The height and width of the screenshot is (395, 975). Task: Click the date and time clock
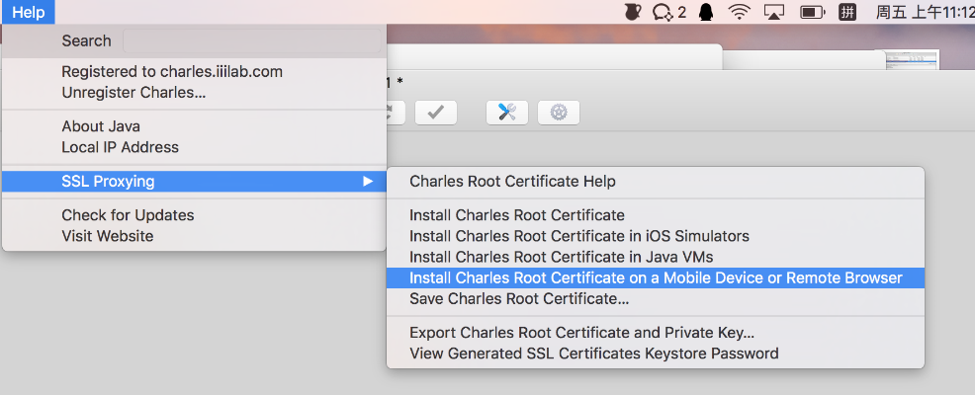coord(924,12)
